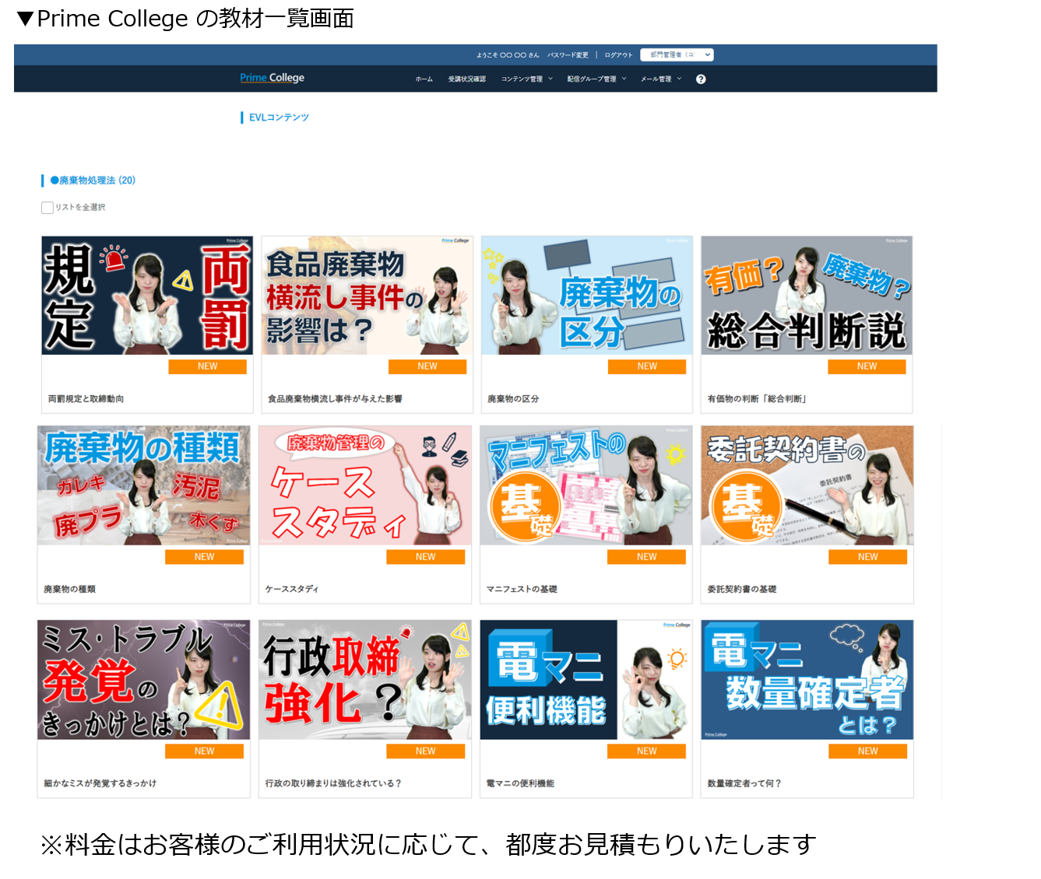1041x879 pixels.
Task: Open the 行政取締強化 thumbnail
Action: (x=365, y=680)
